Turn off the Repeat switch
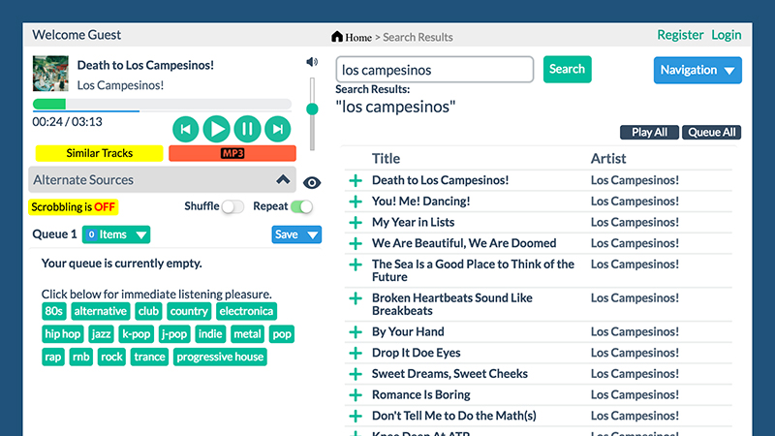The width and height of the screenshot is (775, 436). (302, 206)
